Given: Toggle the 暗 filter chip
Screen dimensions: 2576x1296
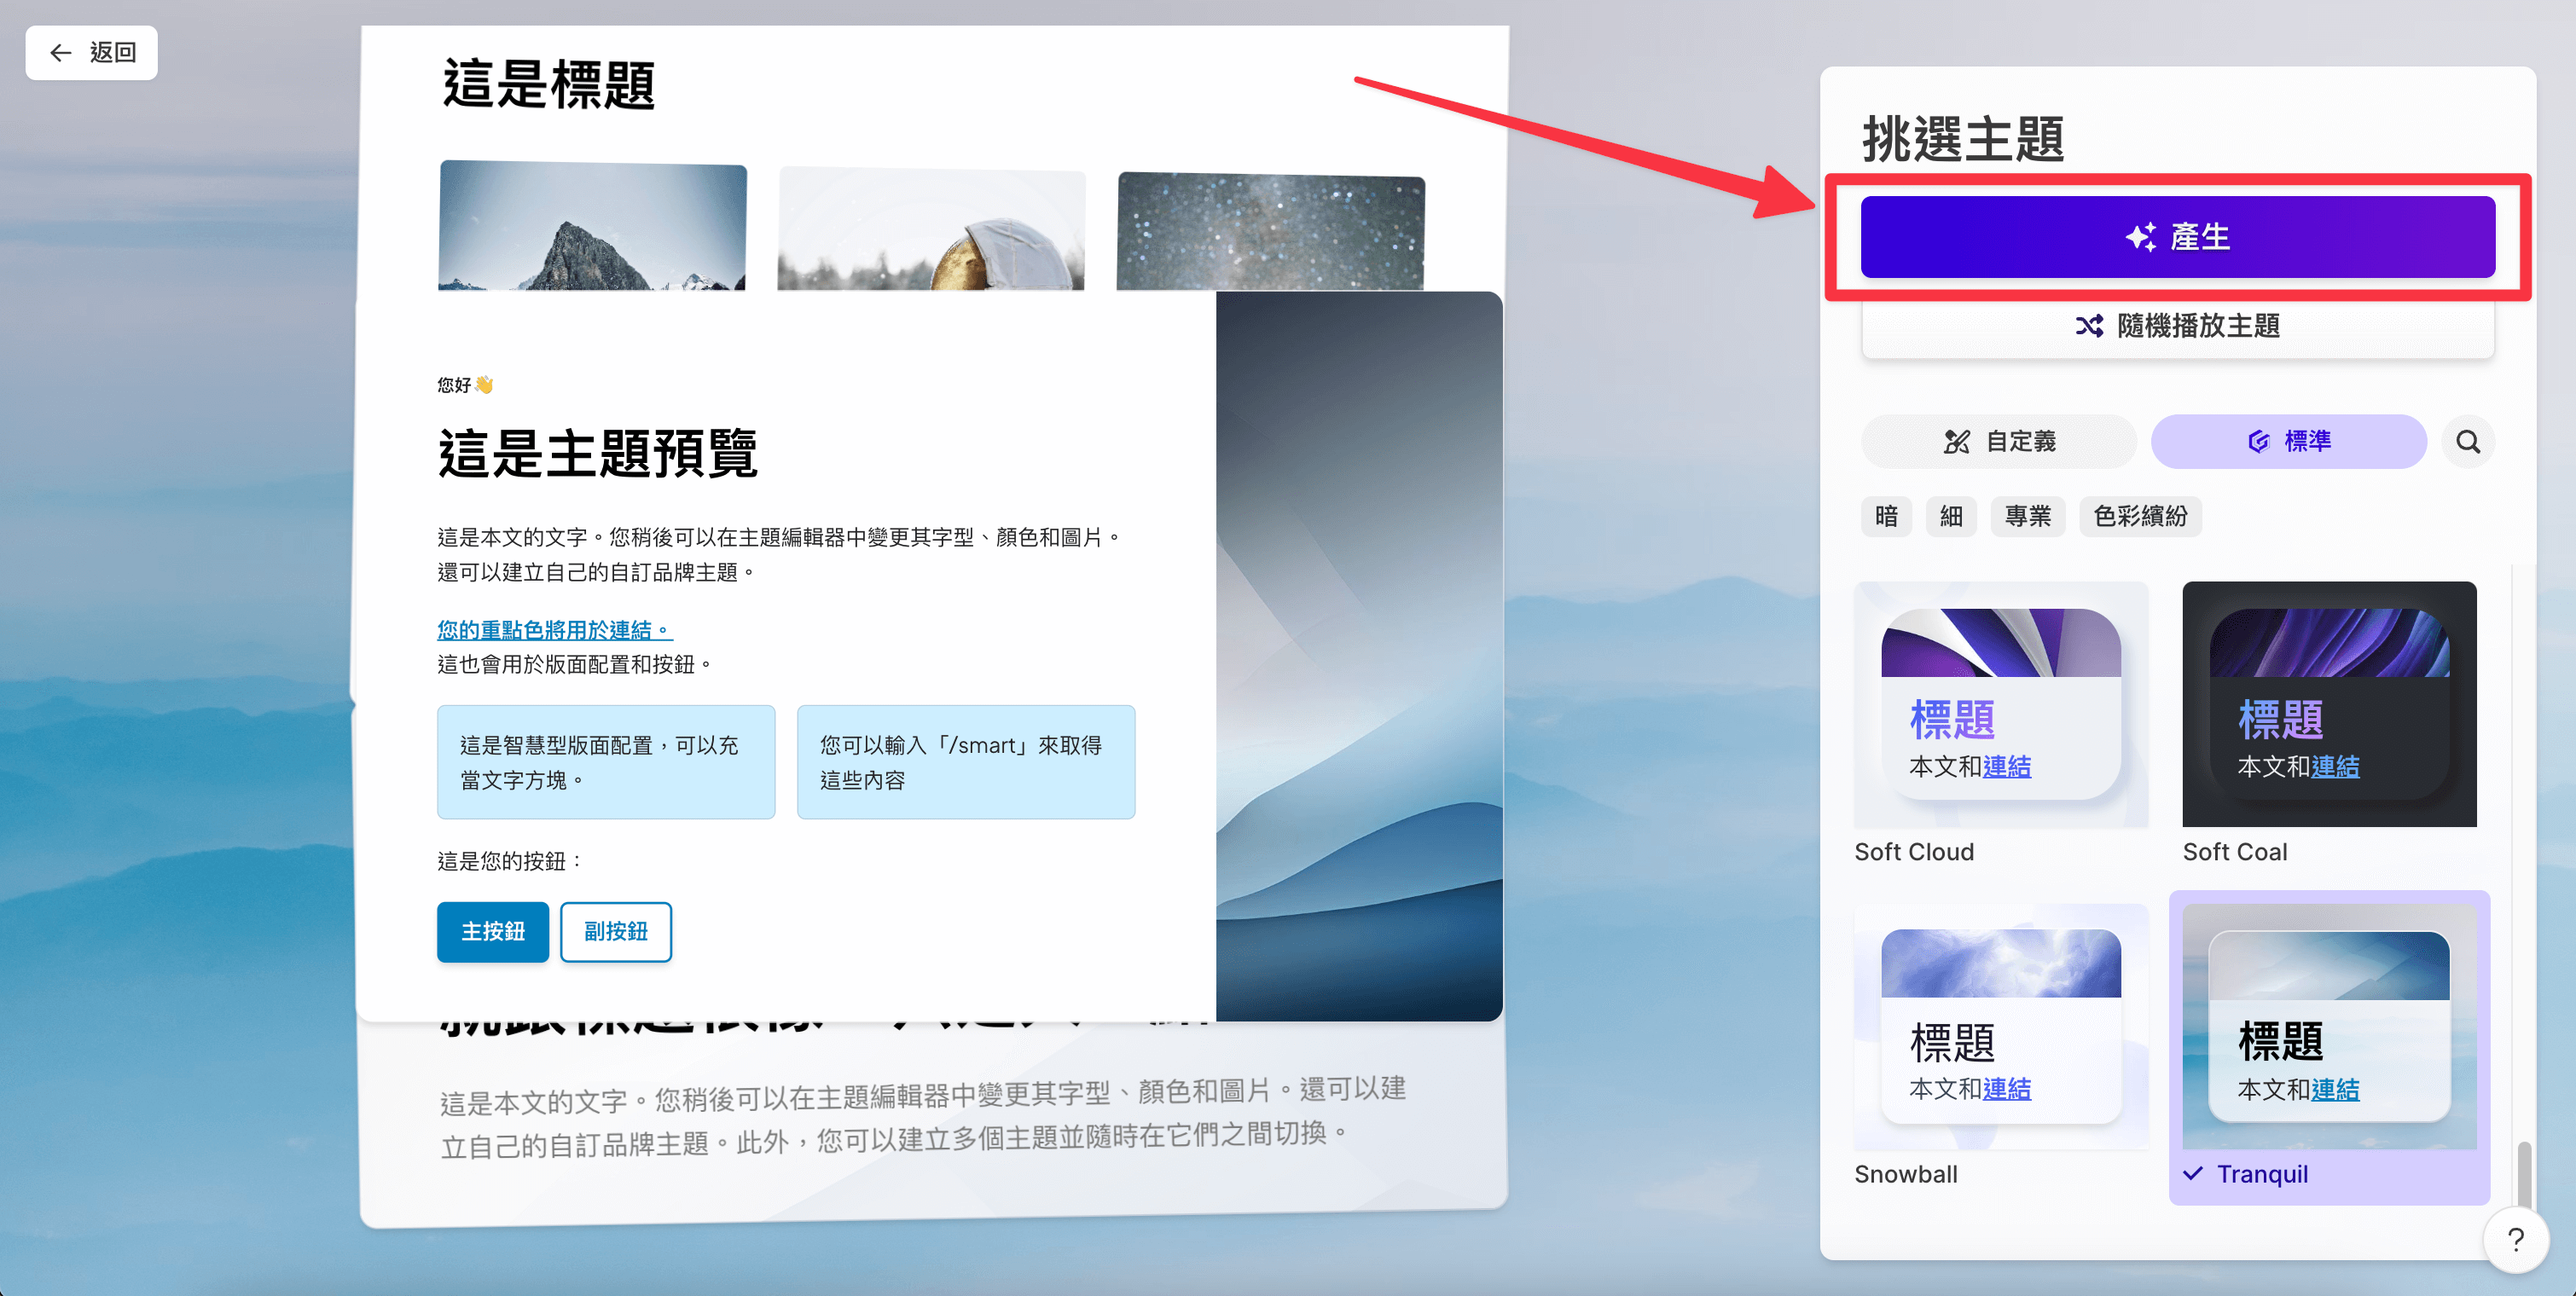Looking at the screenshot, I should [1886, 517].
